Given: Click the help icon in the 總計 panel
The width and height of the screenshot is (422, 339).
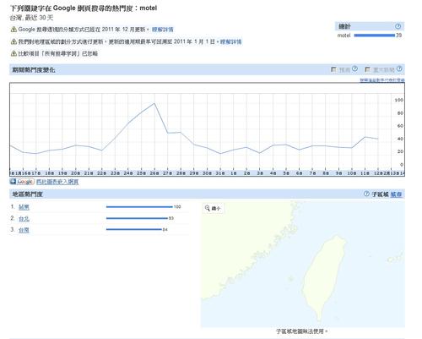Looking at the screenshot, I should [x=398, y=26].
